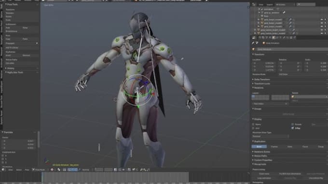Open the Normal transform orientation dropdown

87,170
